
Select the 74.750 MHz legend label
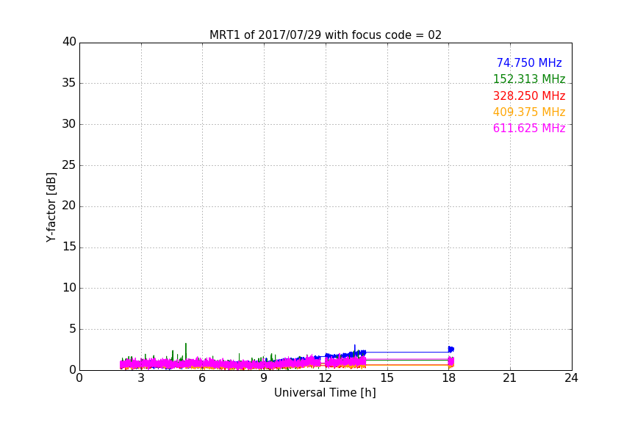pos(529,63)
